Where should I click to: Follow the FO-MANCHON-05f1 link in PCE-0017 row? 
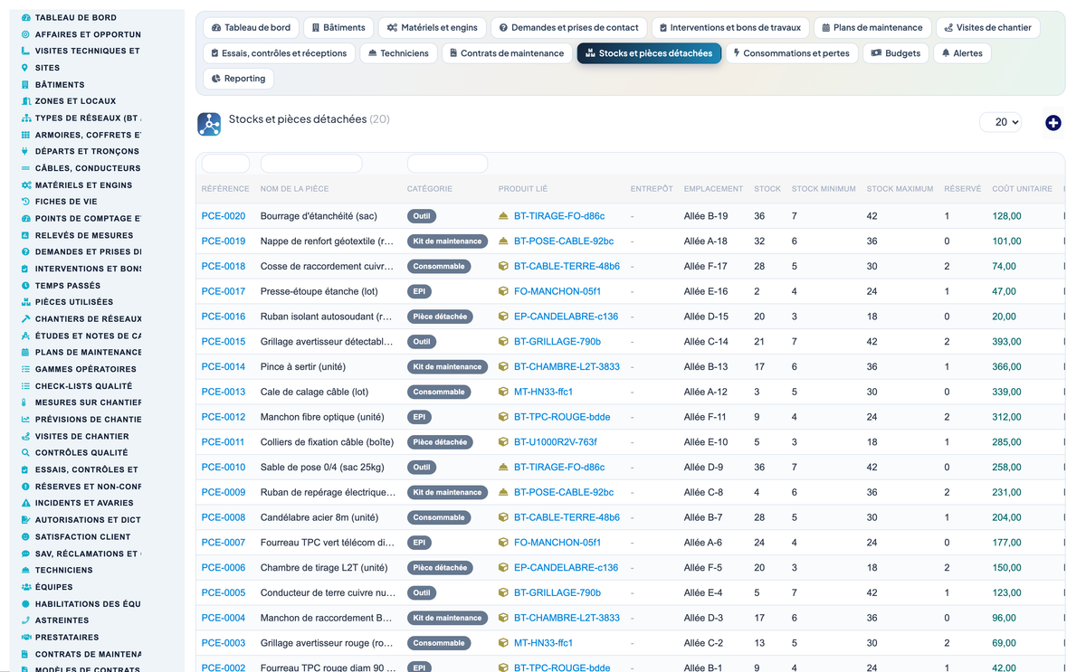coord(557,291)
